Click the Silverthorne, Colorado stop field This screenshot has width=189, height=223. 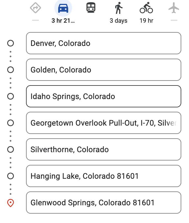[x=103, y=149]
